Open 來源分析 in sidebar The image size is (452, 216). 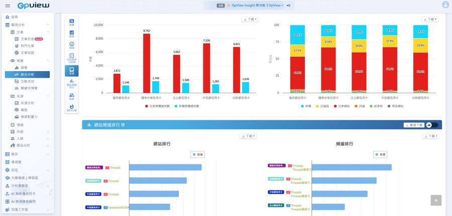[29, 103]
